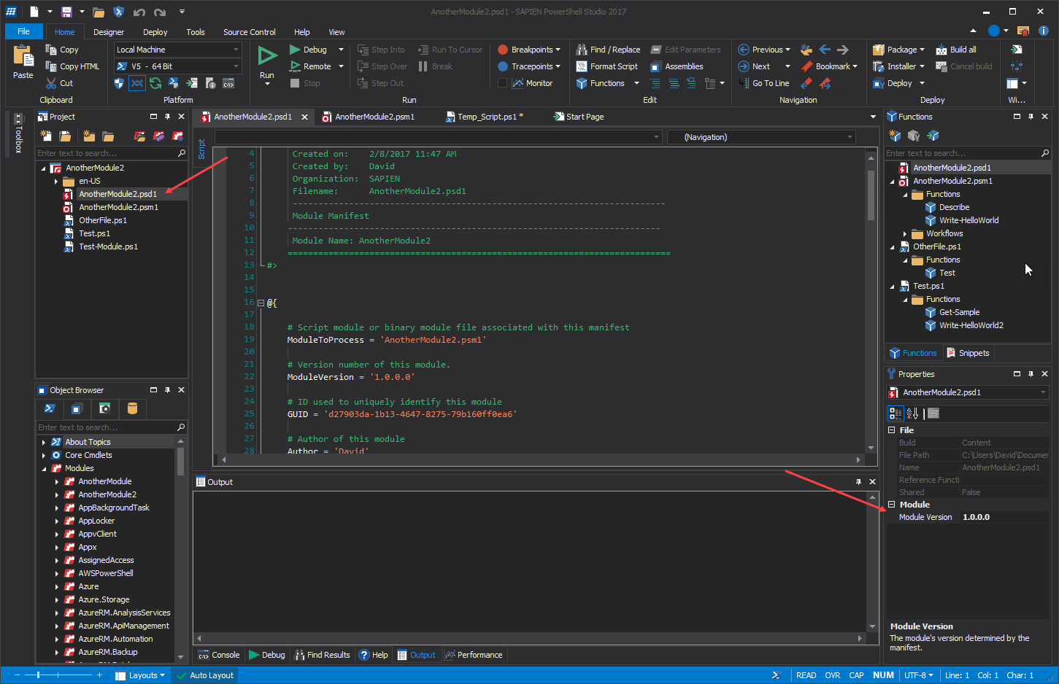Open Assemblies tool

coord(677,66)
